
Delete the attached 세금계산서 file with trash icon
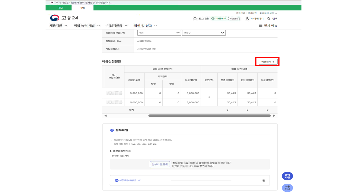pos(264,180)
